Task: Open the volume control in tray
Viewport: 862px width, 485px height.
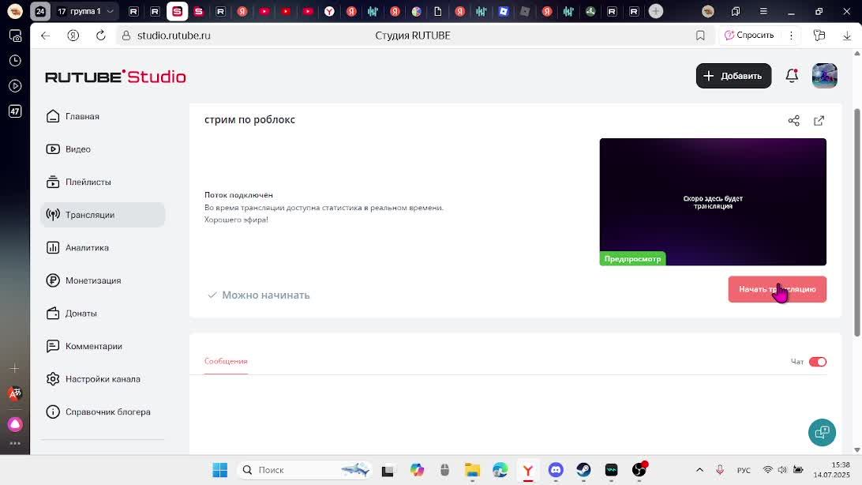Action: (x=782, y=470)
